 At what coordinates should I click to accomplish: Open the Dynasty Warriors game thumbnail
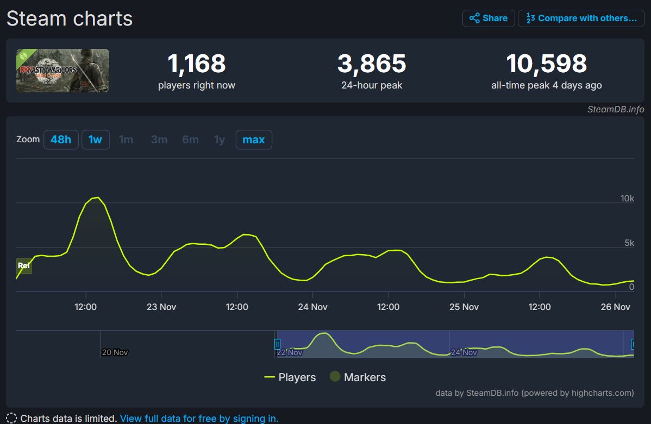62,71
